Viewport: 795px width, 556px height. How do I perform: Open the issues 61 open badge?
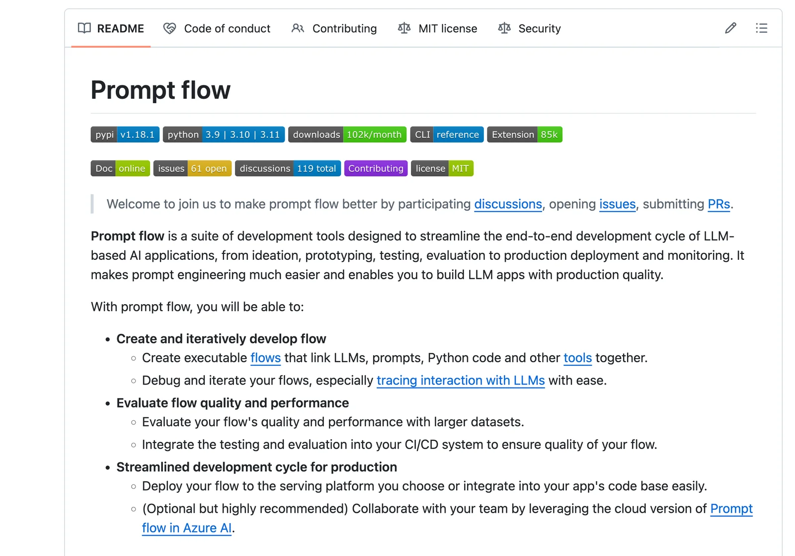pyautogui.click(x=192, y=168)
